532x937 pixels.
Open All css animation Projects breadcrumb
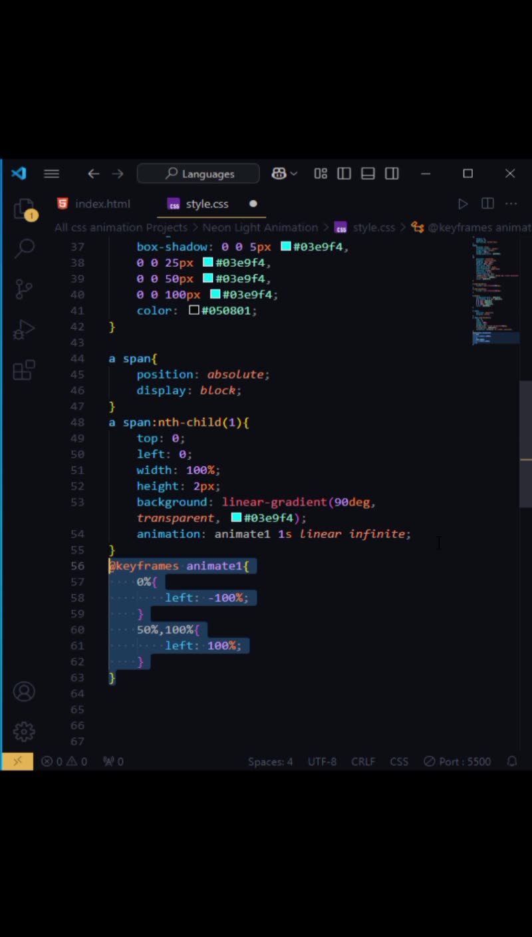[x=121, y=228]
